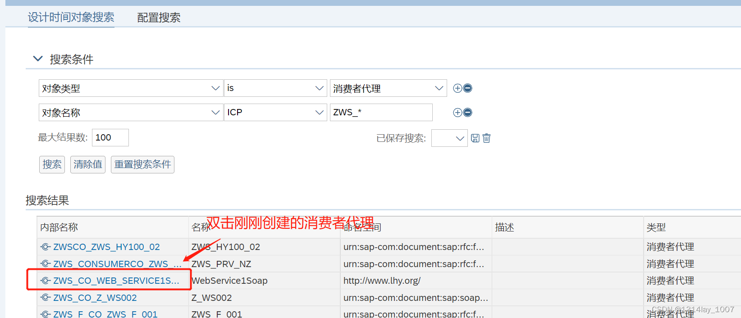The image size is (741, 318).
Task: Open ZWS_CO_Z_WS002 link
Action: point(95,298)
